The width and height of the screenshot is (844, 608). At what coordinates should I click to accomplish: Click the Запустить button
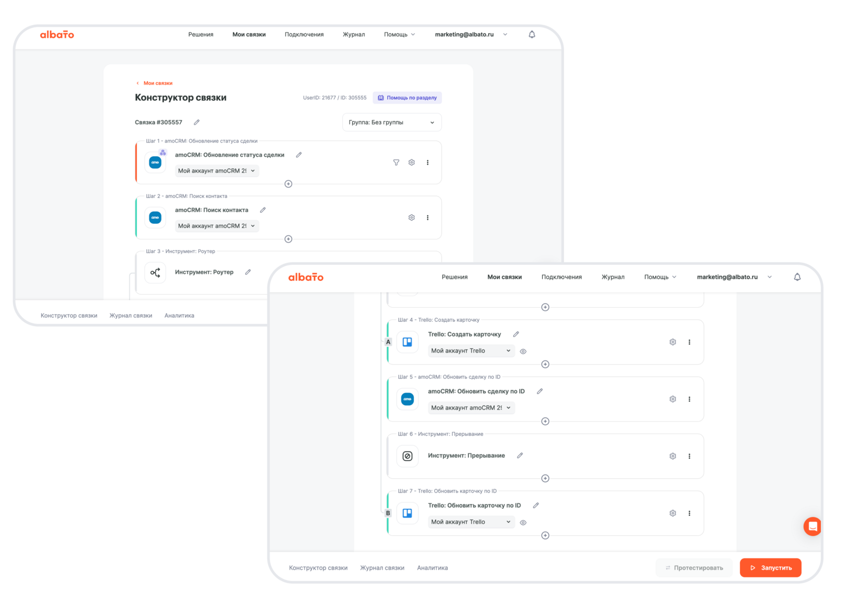pyautogui.click(x=770, y=568)
